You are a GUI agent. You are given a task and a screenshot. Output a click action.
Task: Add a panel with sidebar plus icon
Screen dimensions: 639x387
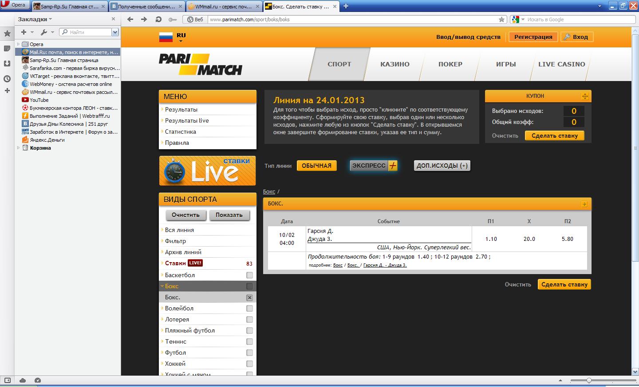pyautogui.click(x=7, y=91)
